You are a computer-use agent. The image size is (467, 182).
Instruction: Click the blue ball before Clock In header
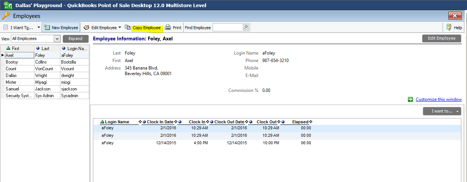click(180, 122)
